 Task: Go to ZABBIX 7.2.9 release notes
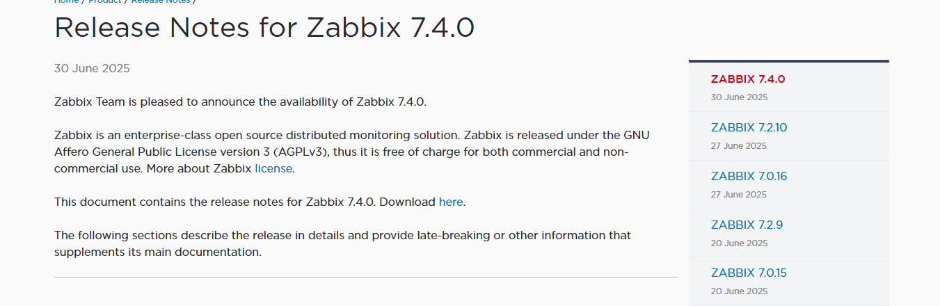pyautogui.click(x=747, y=225)
